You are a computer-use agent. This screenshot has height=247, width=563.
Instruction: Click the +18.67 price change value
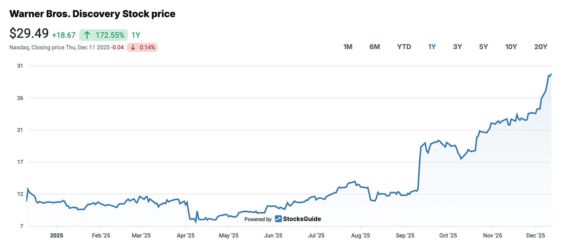point(64,35)
